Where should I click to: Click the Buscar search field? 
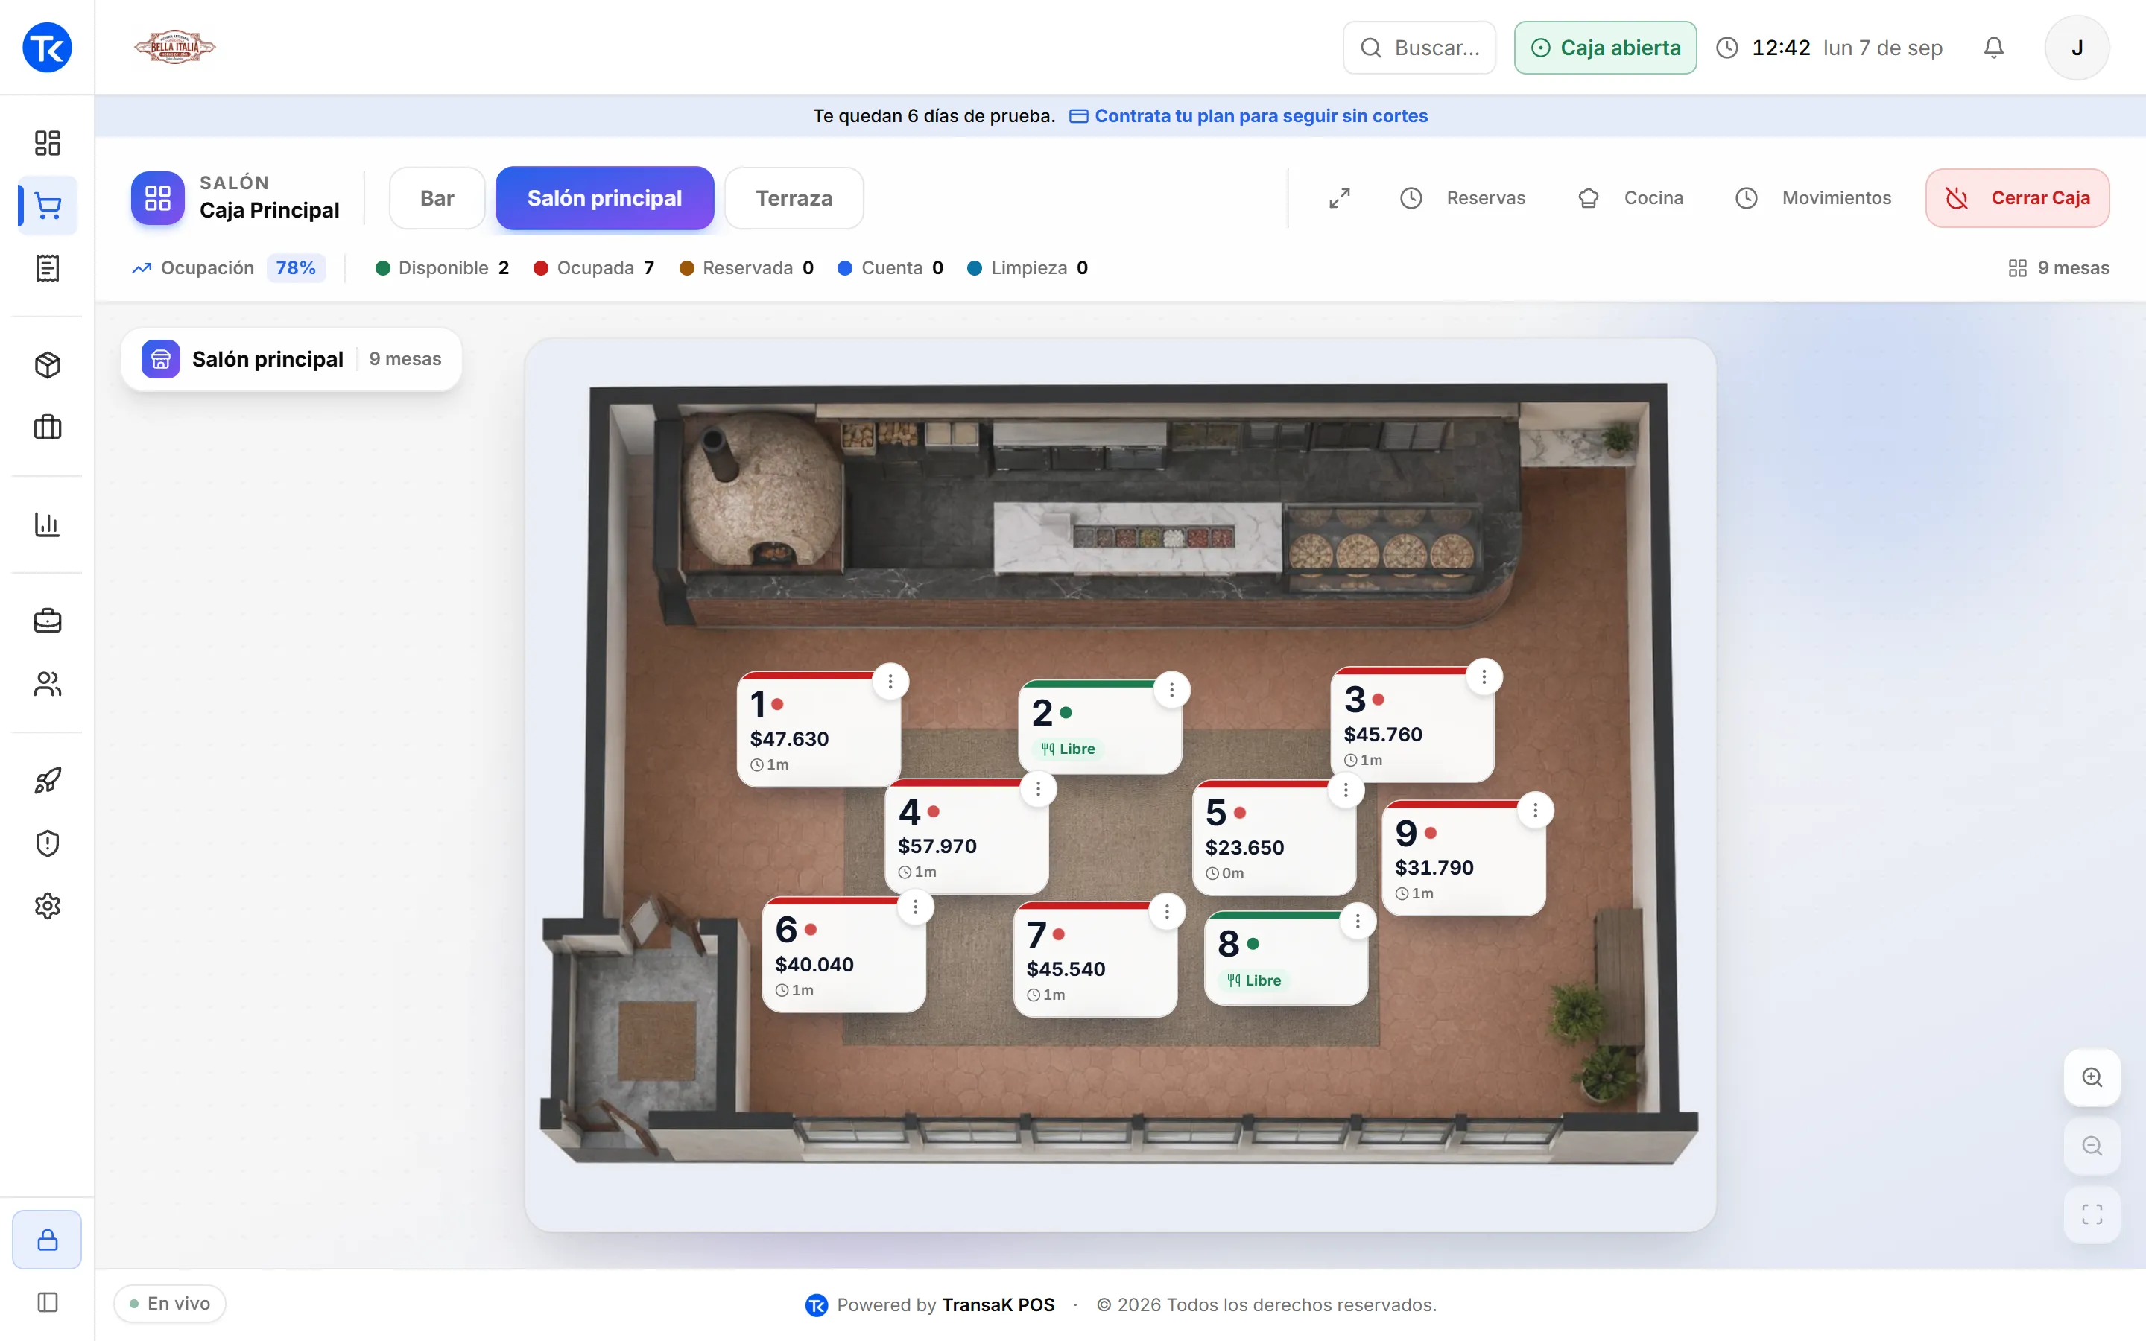coord(1419,48)
